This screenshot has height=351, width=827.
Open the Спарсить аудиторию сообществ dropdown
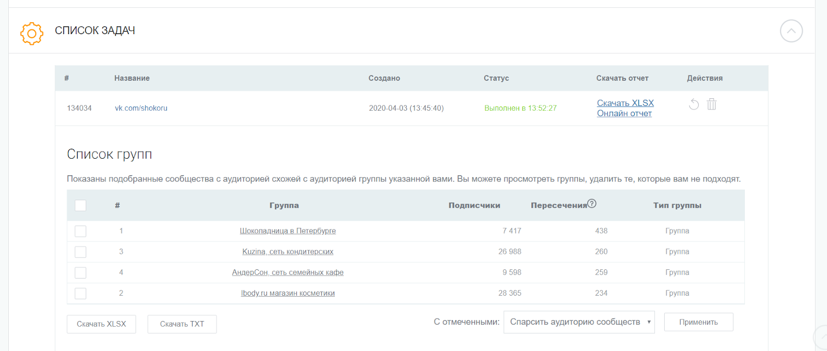(579, 322)
